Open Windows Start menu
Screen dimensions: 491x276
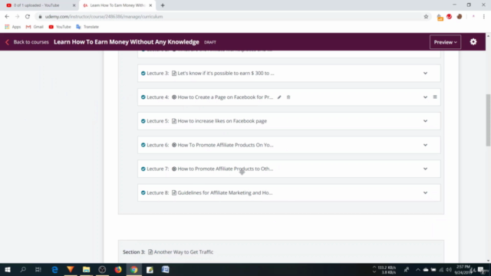(x=8, y=270)
